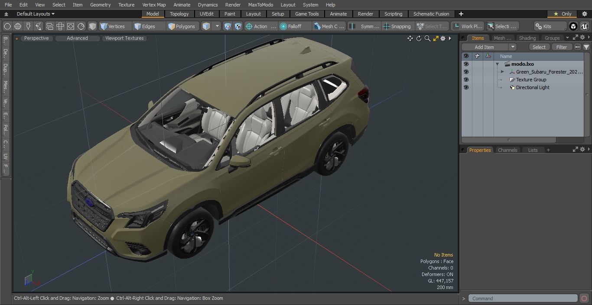Click the Unreal Engine icon
This screenshot has width=592, height=305.
[x=585, y=26]
